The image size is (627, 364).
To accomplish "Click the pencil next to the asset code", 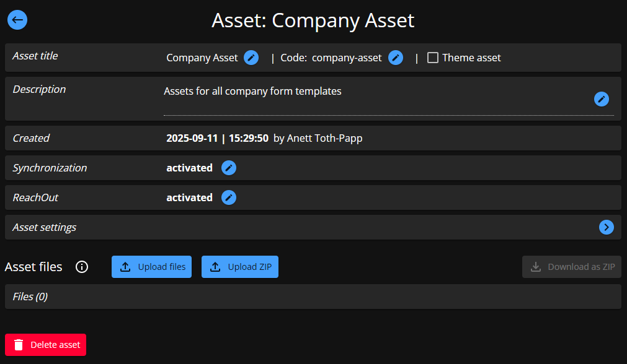I will click(x=396, y=58).
